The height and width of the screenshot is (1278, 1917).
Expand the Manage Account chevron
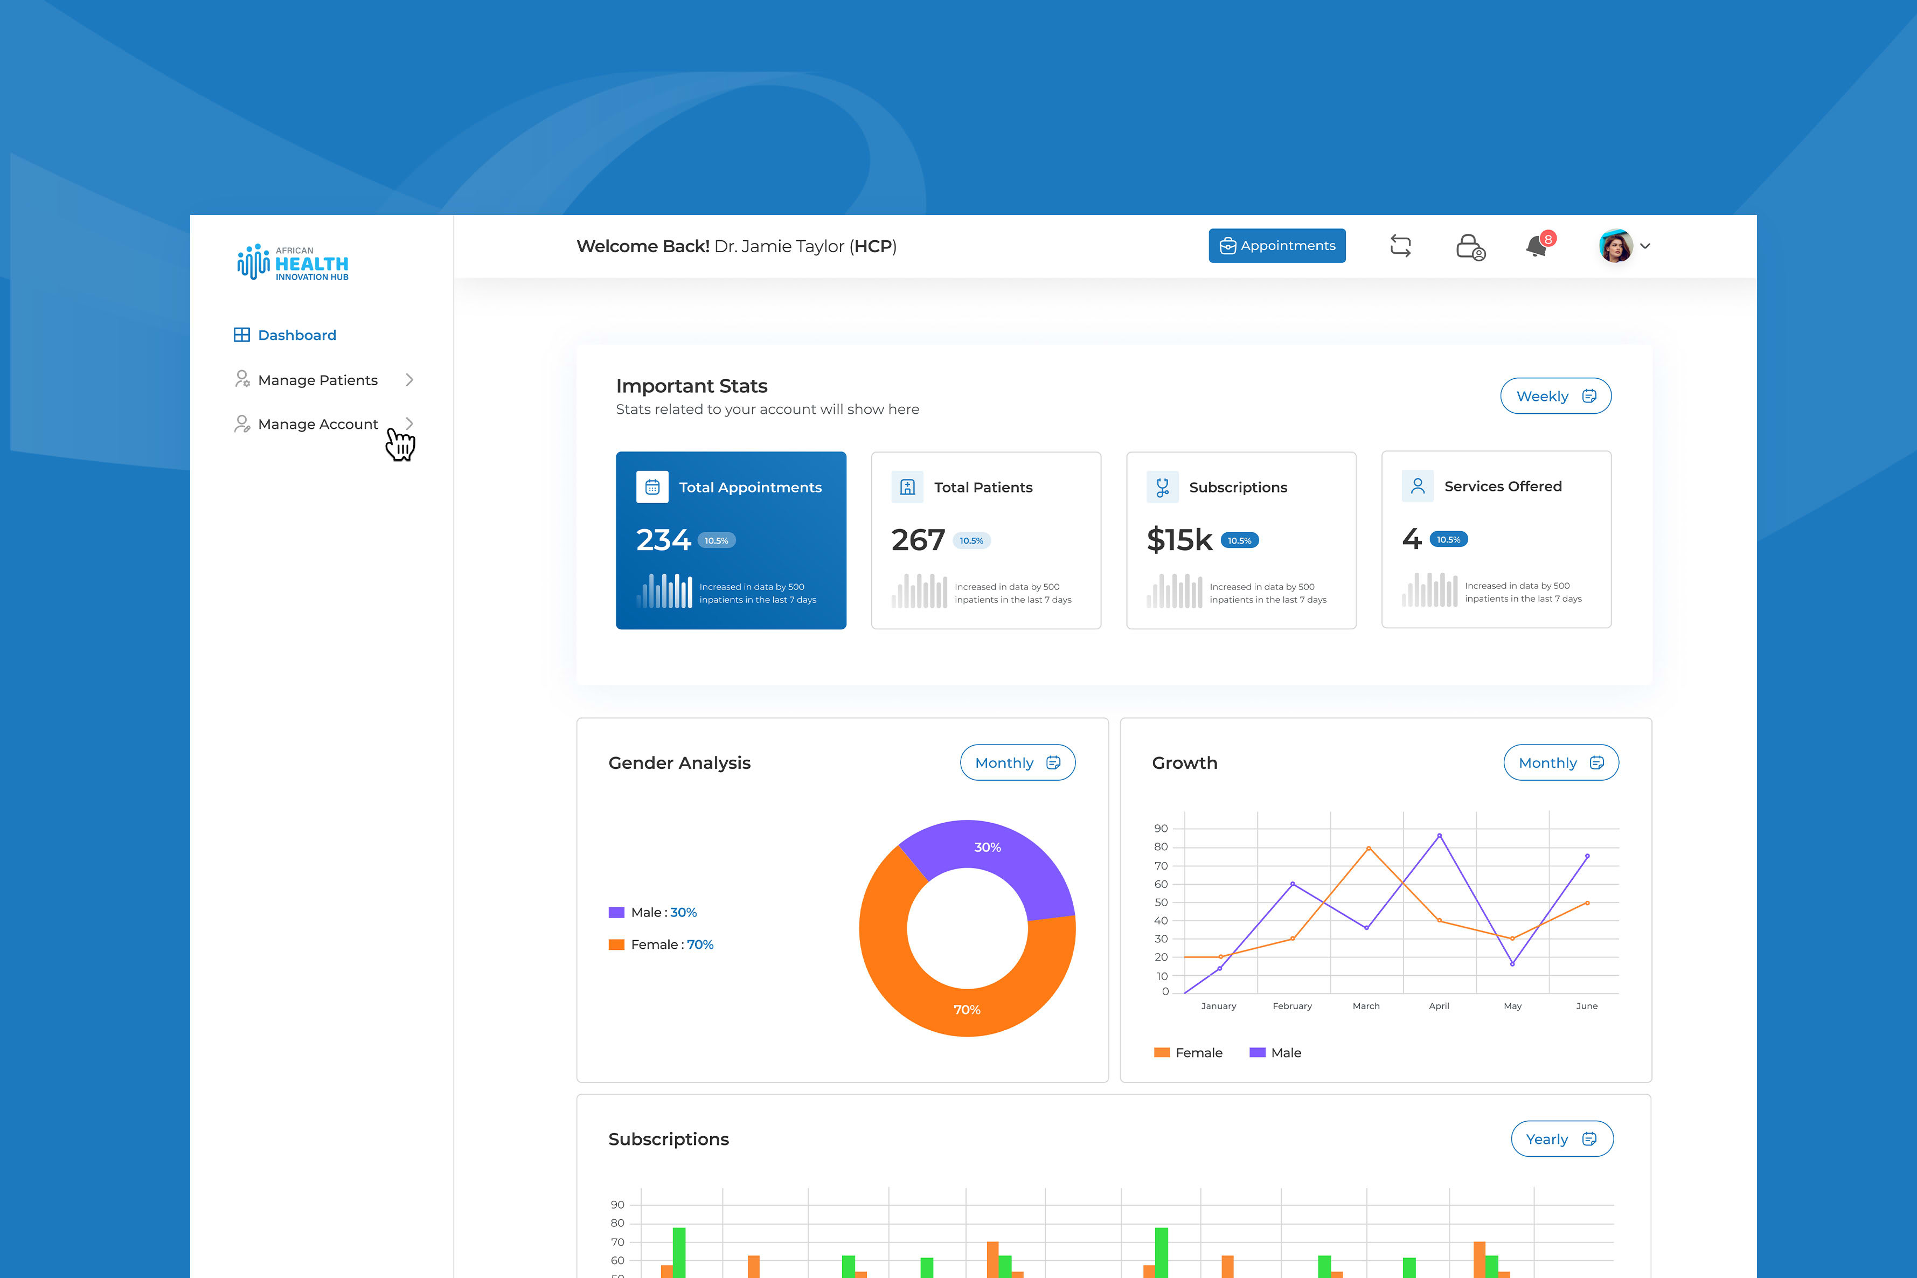409,424
